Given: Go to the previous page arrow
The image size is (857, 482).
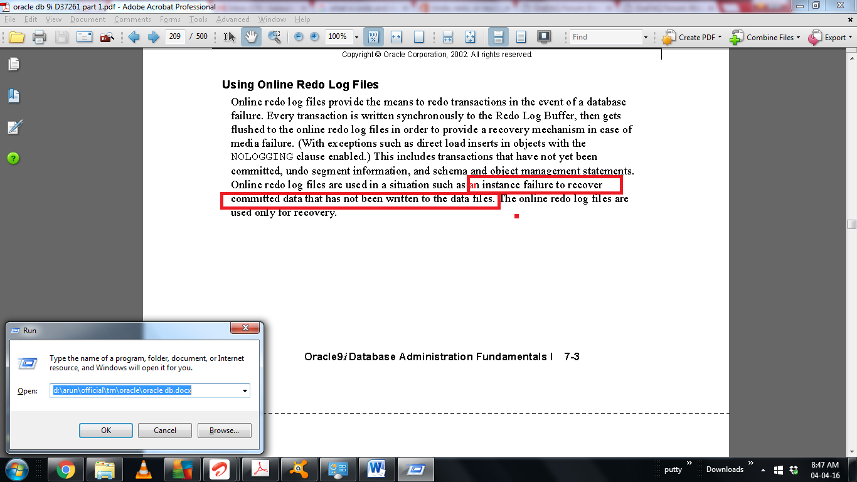Looking at the screenshot, I should point(134,37).
